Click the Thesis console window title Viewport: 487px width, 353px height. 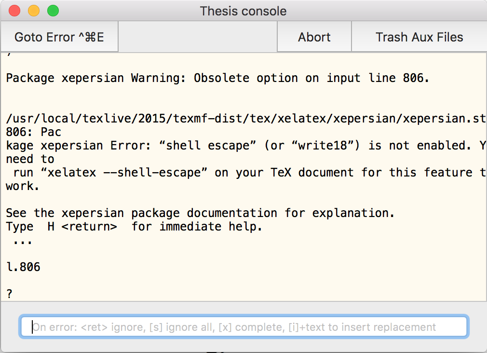[243, 11]
